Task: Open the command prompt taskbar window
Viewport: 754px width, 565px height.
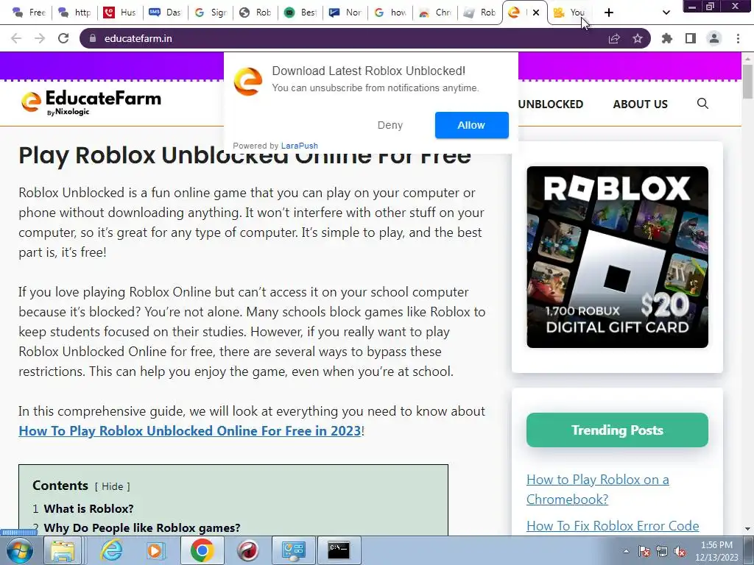Action: point(339,550)
